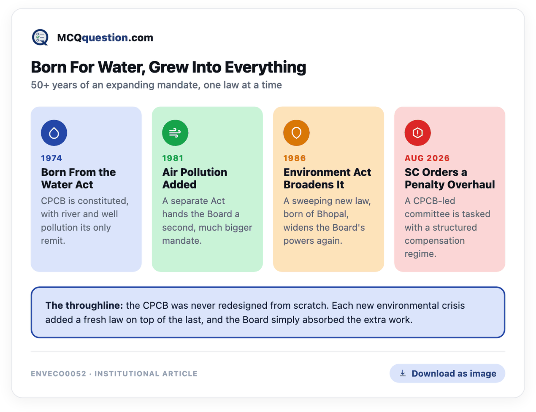Click the ENVECO0052 Institutional Article footer label
The width and height of the screenshot is (536, 412).
[114, 374]
